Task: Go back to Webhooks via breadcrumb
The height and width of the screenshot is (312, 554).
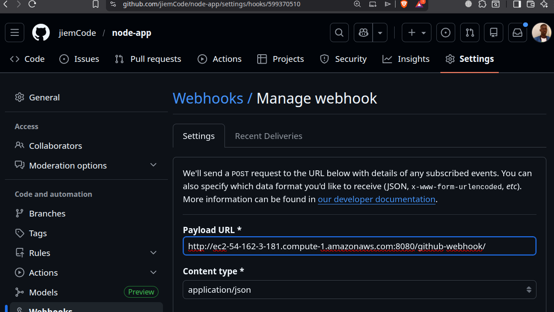Action: [x=208, y=98]
